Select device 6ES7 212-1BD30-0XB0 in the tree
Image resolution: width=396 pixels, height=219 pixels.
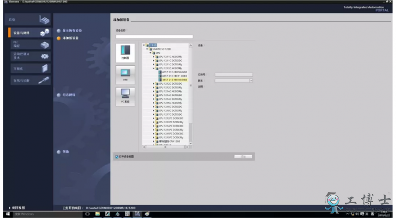[175, 72]
